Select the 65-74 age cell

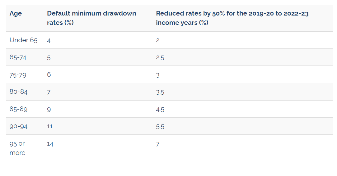click(18, 57)
